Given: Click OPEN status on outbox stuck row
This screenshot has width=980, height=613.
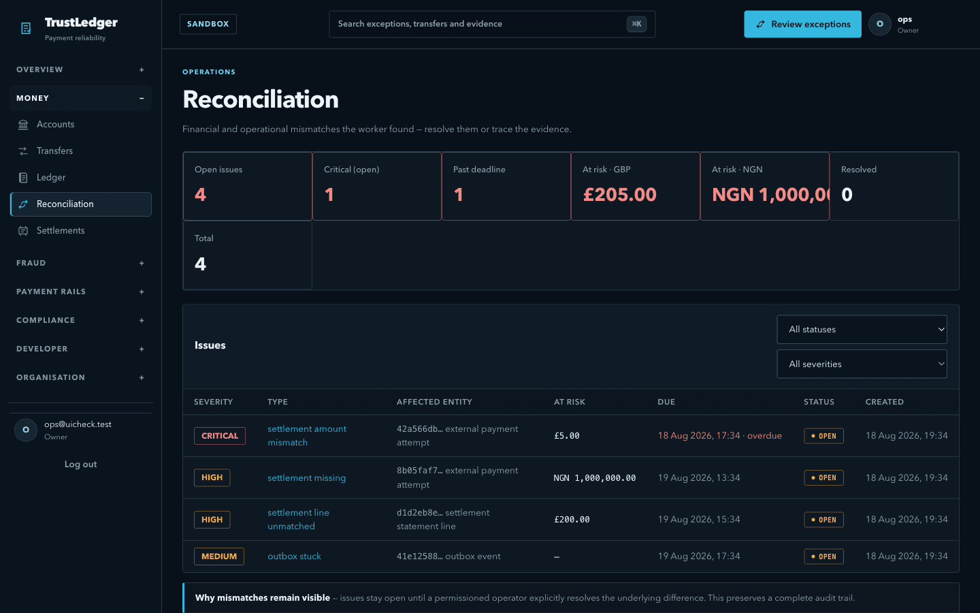Looking at the screenshot, I should tap(823, 556).
